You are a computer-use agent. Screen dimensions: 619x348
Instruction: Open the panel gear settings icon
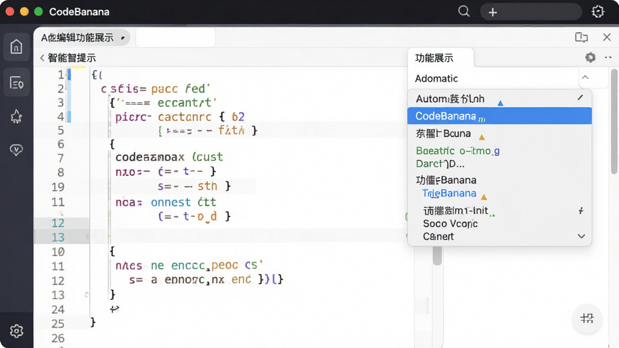[590, 57]
